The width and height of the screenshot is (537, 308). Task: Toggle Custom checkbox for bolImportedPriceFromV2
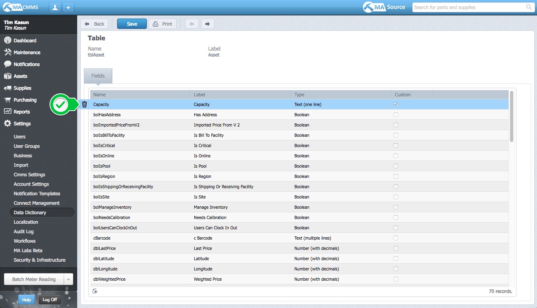396,125
